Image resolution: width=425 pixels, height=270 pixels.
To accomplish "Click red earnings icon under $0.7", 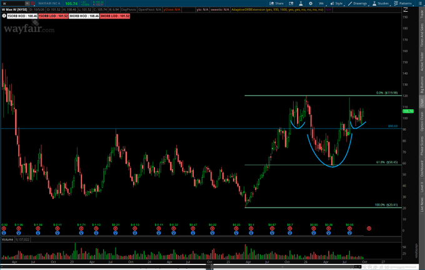I will (290, 229).
